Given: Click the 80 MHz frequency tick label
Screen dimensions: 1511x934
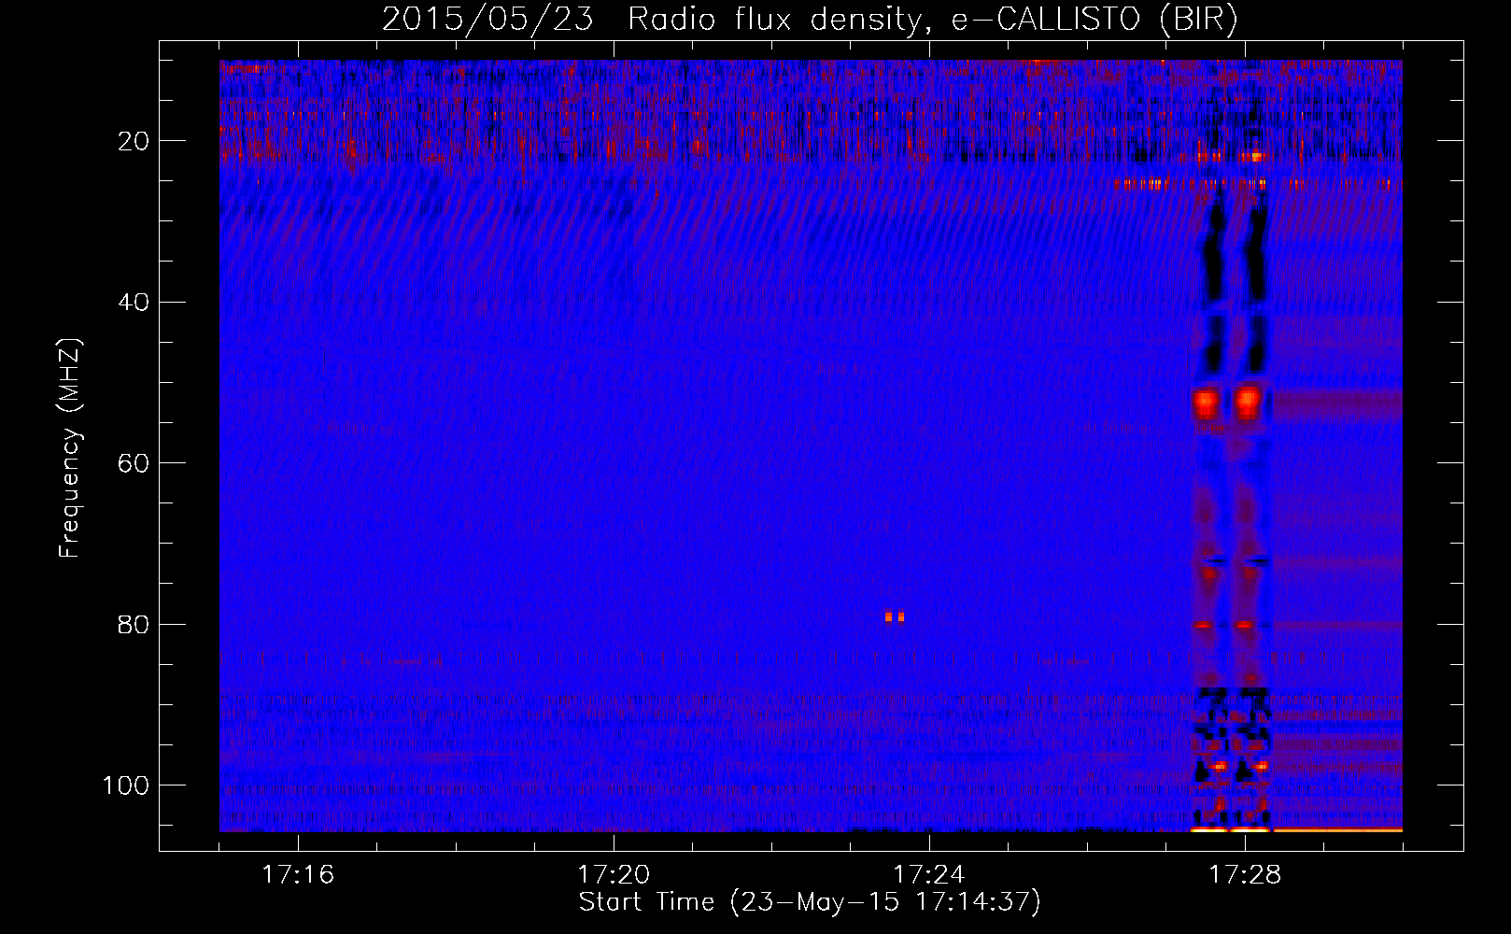Looking at the screenshot, I should click(x=134, y=625).
